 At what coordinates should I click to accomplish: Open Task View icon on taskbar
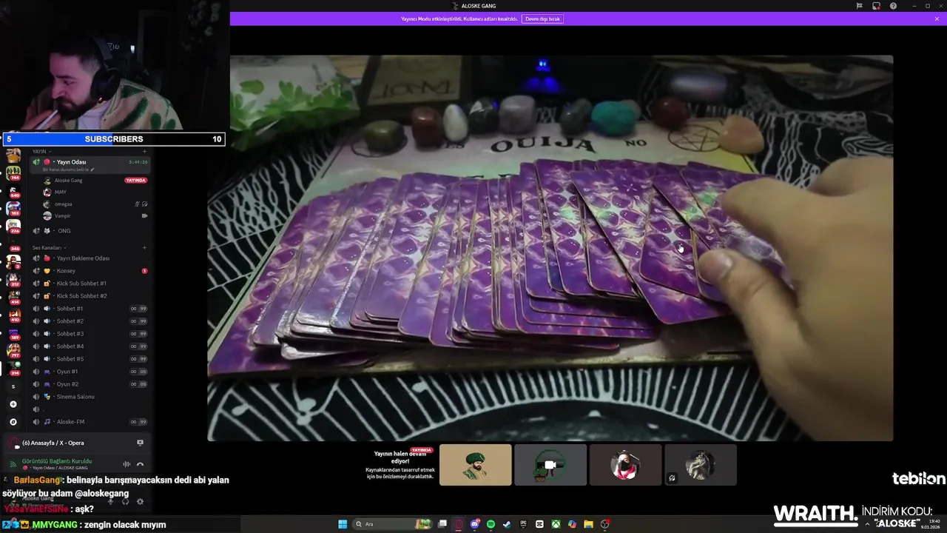tap(442, 524)
